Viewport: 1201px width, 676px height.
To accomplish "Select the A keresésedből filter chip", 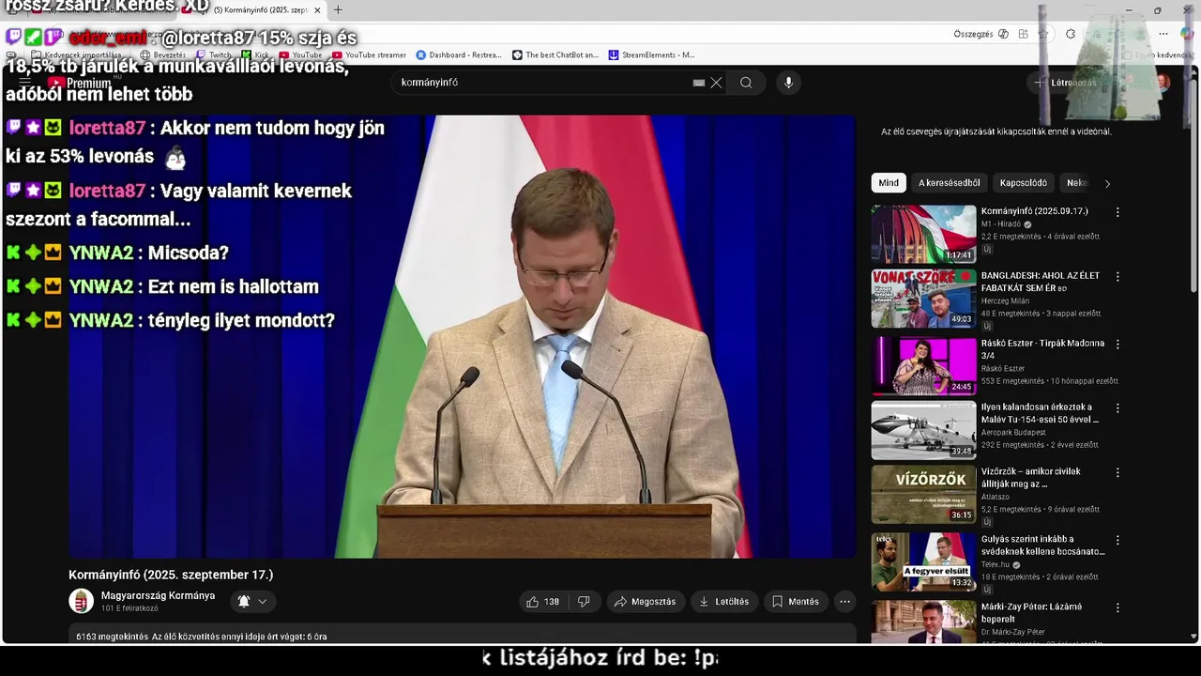I will click(949, 183).
